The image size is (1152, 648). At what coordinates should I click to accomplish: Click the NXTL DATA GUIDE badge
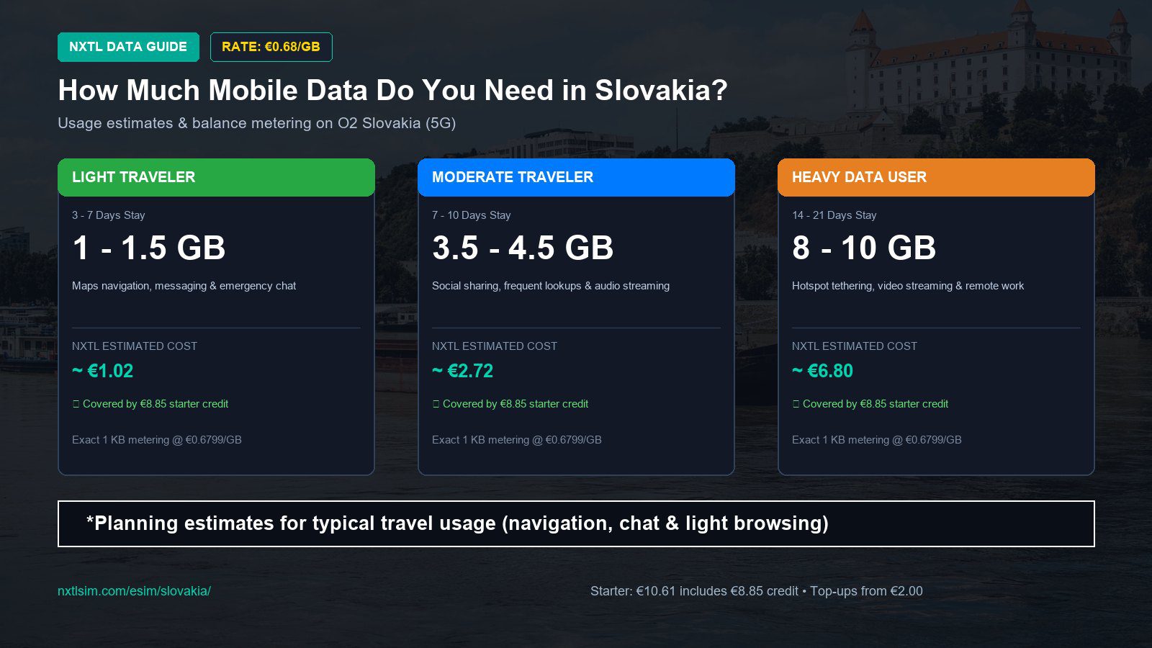click(128, 47)
